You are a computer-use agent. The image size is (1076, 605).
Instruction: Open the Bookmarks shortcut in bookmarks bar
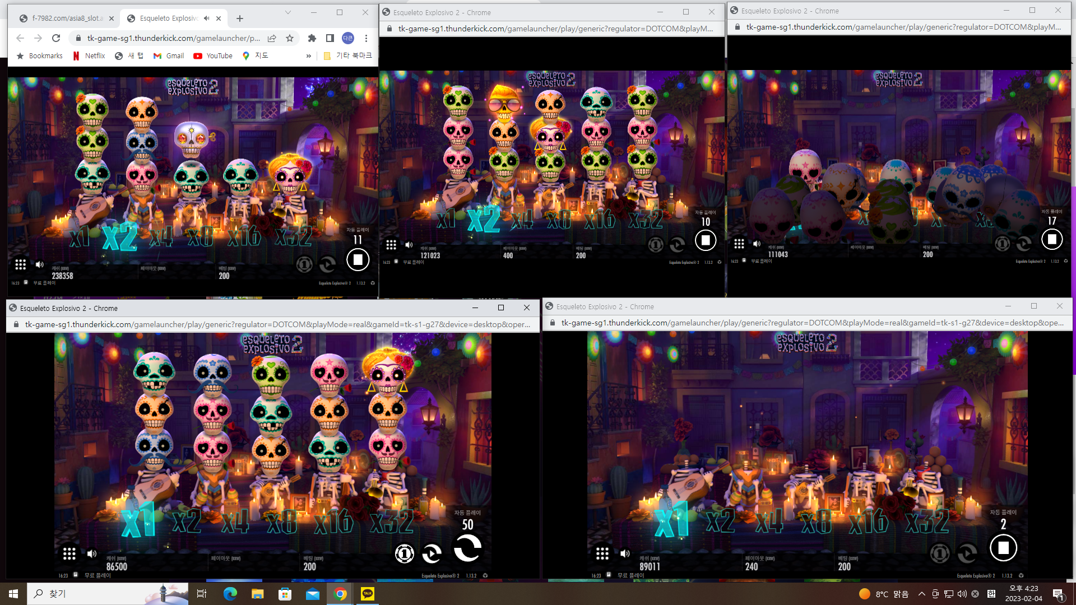pos(40,56)
